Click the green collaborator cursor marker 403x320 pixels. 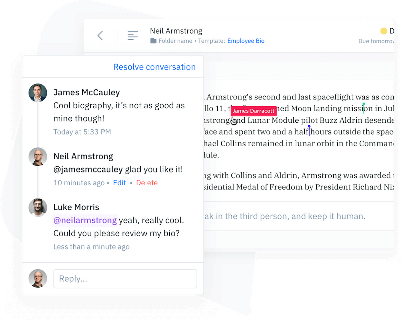(x=363, y=108)
